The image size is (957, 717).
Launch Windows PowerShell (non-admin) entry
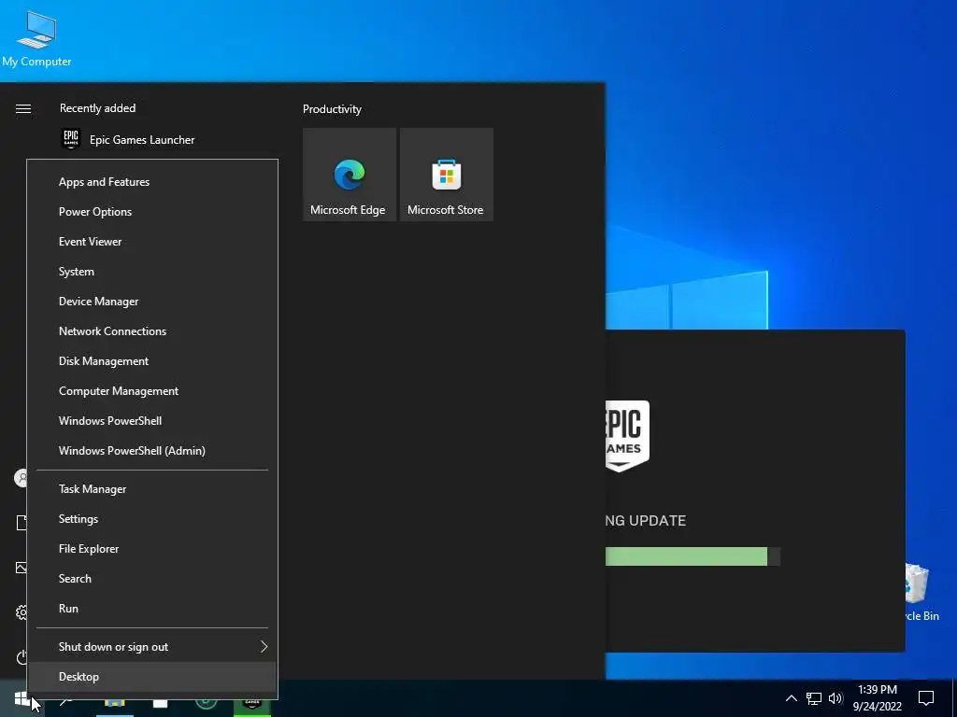click(152, 421)
